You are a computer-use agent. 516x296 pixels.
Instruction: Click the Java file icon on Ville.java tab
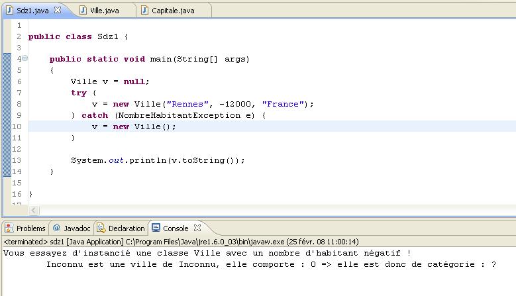83,11
